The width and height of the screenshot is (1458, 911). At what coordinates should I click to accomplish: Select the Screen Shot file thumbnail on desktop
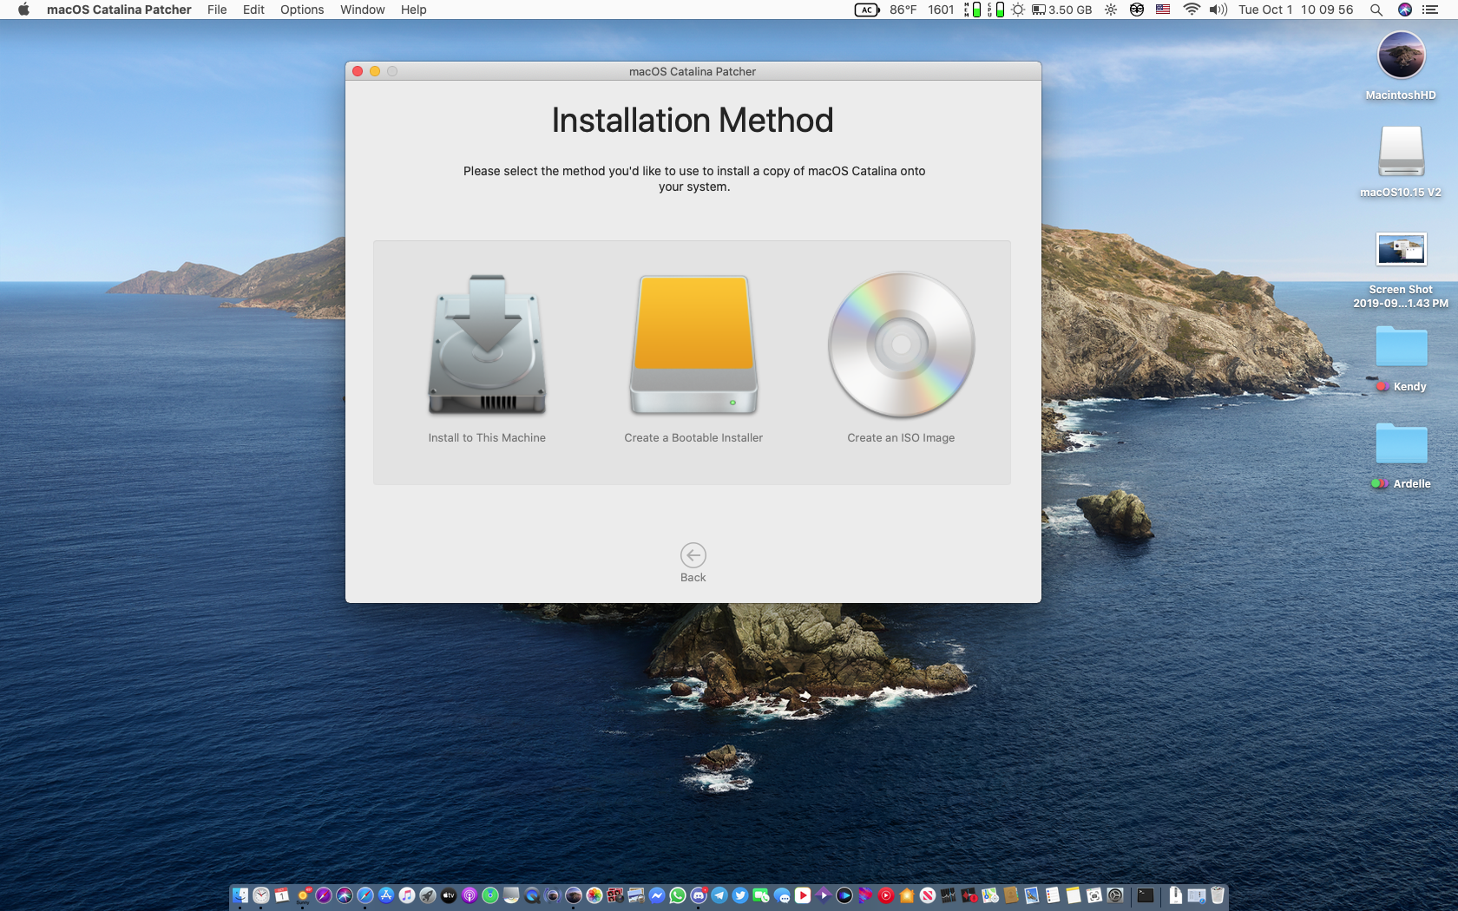[1401, 249]
